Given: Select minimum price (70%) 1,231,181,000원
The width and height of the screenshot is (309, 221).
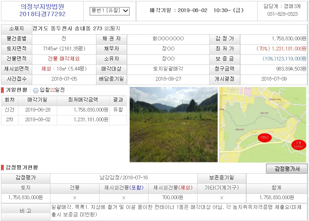Looking at the screenshot, I should (x=281, y=49).
